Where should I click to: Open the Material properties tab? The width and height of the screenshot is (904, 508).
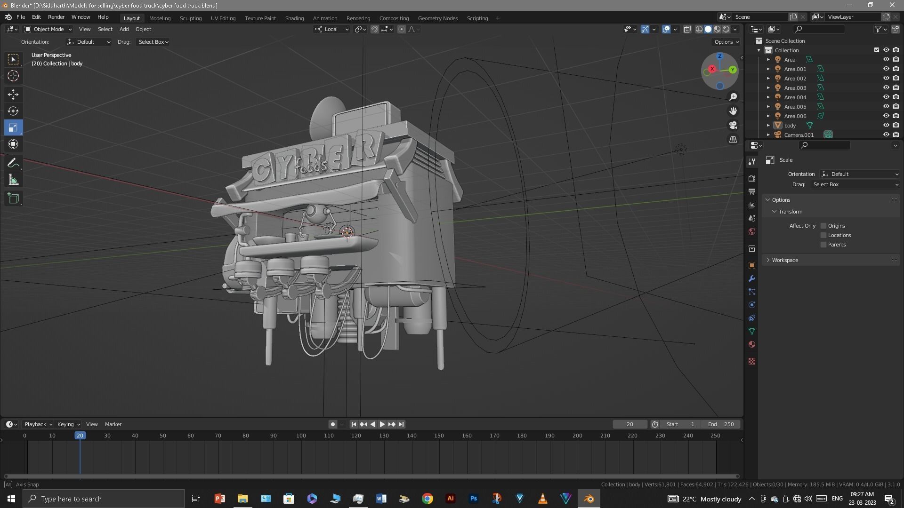click(x=752, y=344)
